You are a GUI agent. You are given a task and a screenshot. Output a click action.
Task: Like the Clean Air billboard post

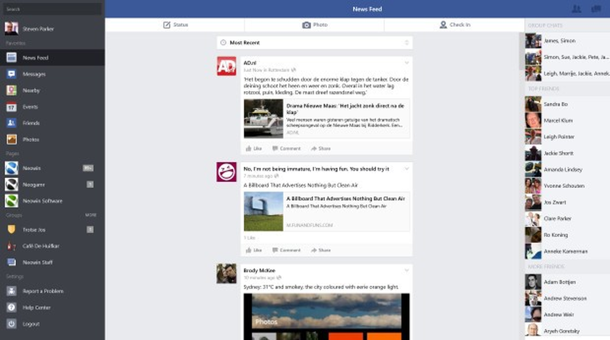pyautogui.click(x=254, y=250)
